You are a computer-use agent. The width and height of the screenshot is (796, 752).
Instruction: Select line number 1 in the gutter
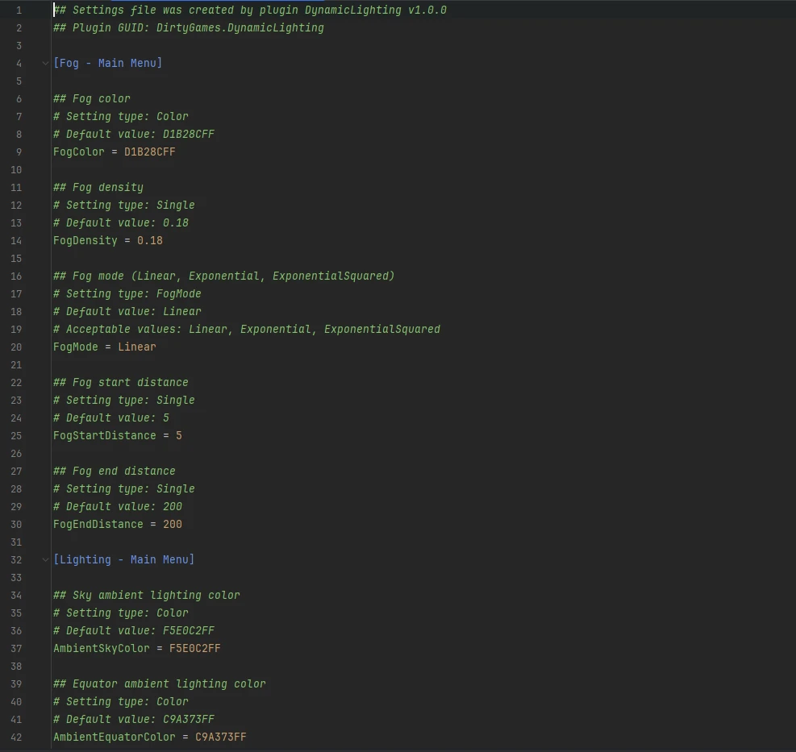click(19, 10)
